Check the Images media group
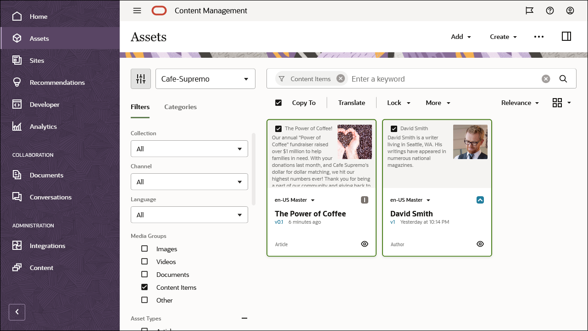588x331 pixels. tap(144, 248)
